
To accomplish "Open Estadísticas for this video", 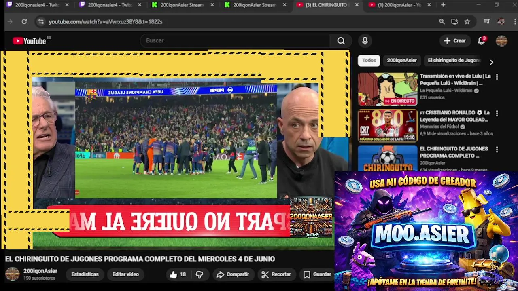I will pyautogui.click(x=85, y=274).
